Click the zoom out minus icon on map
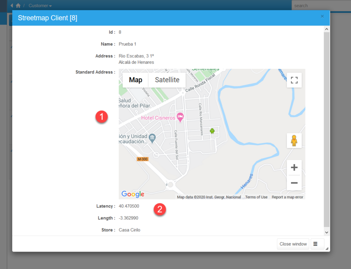This screenshot has width=351, height=269. [294, 183]
